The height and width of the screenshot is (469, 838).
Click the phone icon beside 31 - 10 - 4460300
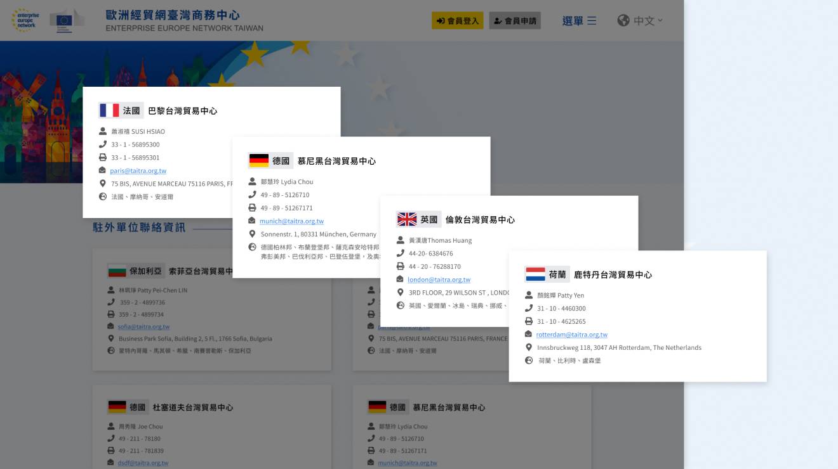click(x=529, y=308)
